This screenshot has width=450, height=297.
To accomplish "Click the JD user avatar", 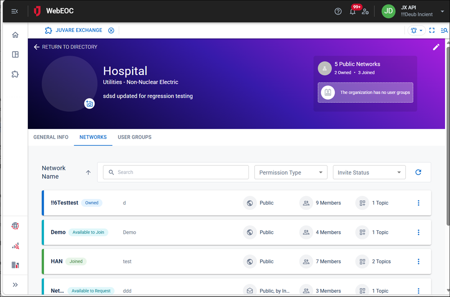I will tap(388, 11).
